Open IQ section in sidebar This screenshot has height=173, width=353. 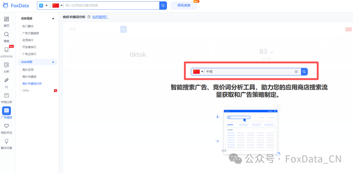(x=7, y=83)
